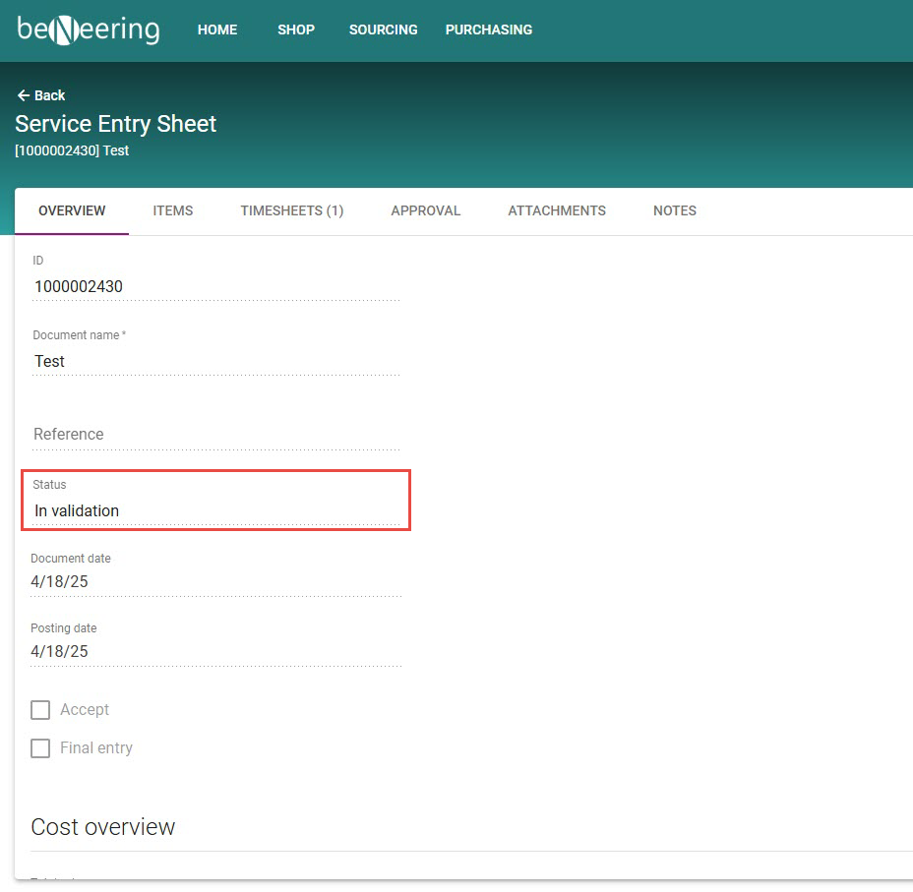Screen dimensions: 913x892
Task: Switch to the ITEMS tab
Action: (173, 210)
